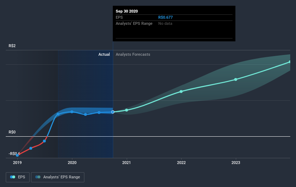Toggle the Analysts' EPS Range legend button
The width and height of the screenshot is (296, 187).
[x=58, y=177]
